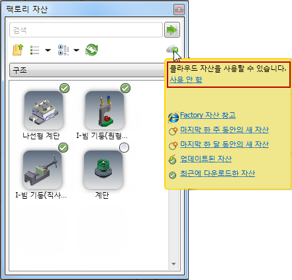Toggle the checkmark on 나선형 계단 asset
292x280 pixels.
(64, 88)
